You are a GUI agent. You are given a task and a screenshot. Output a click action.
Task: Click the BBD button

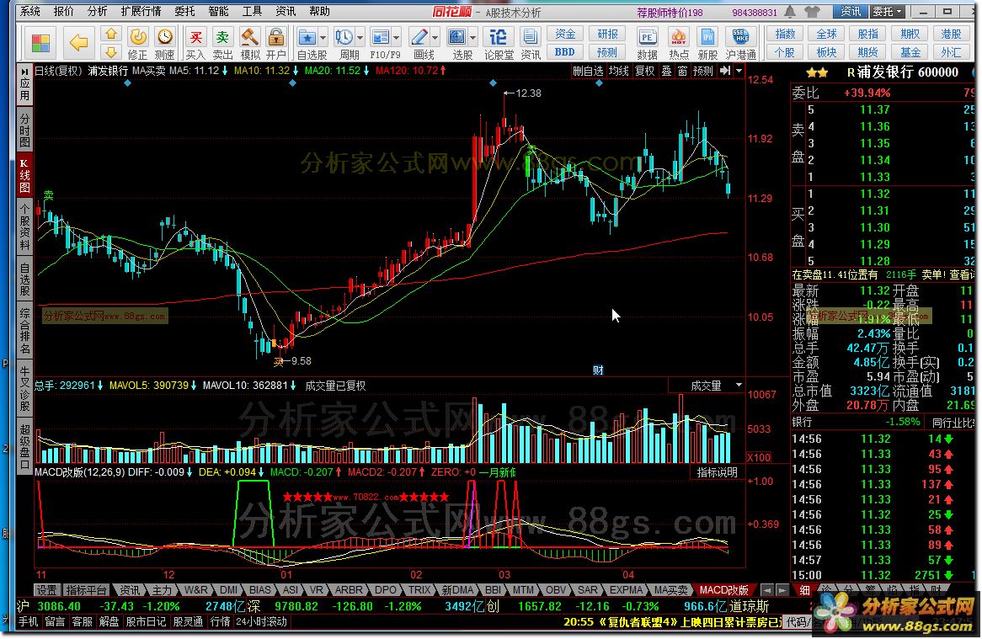coord(565,52)
